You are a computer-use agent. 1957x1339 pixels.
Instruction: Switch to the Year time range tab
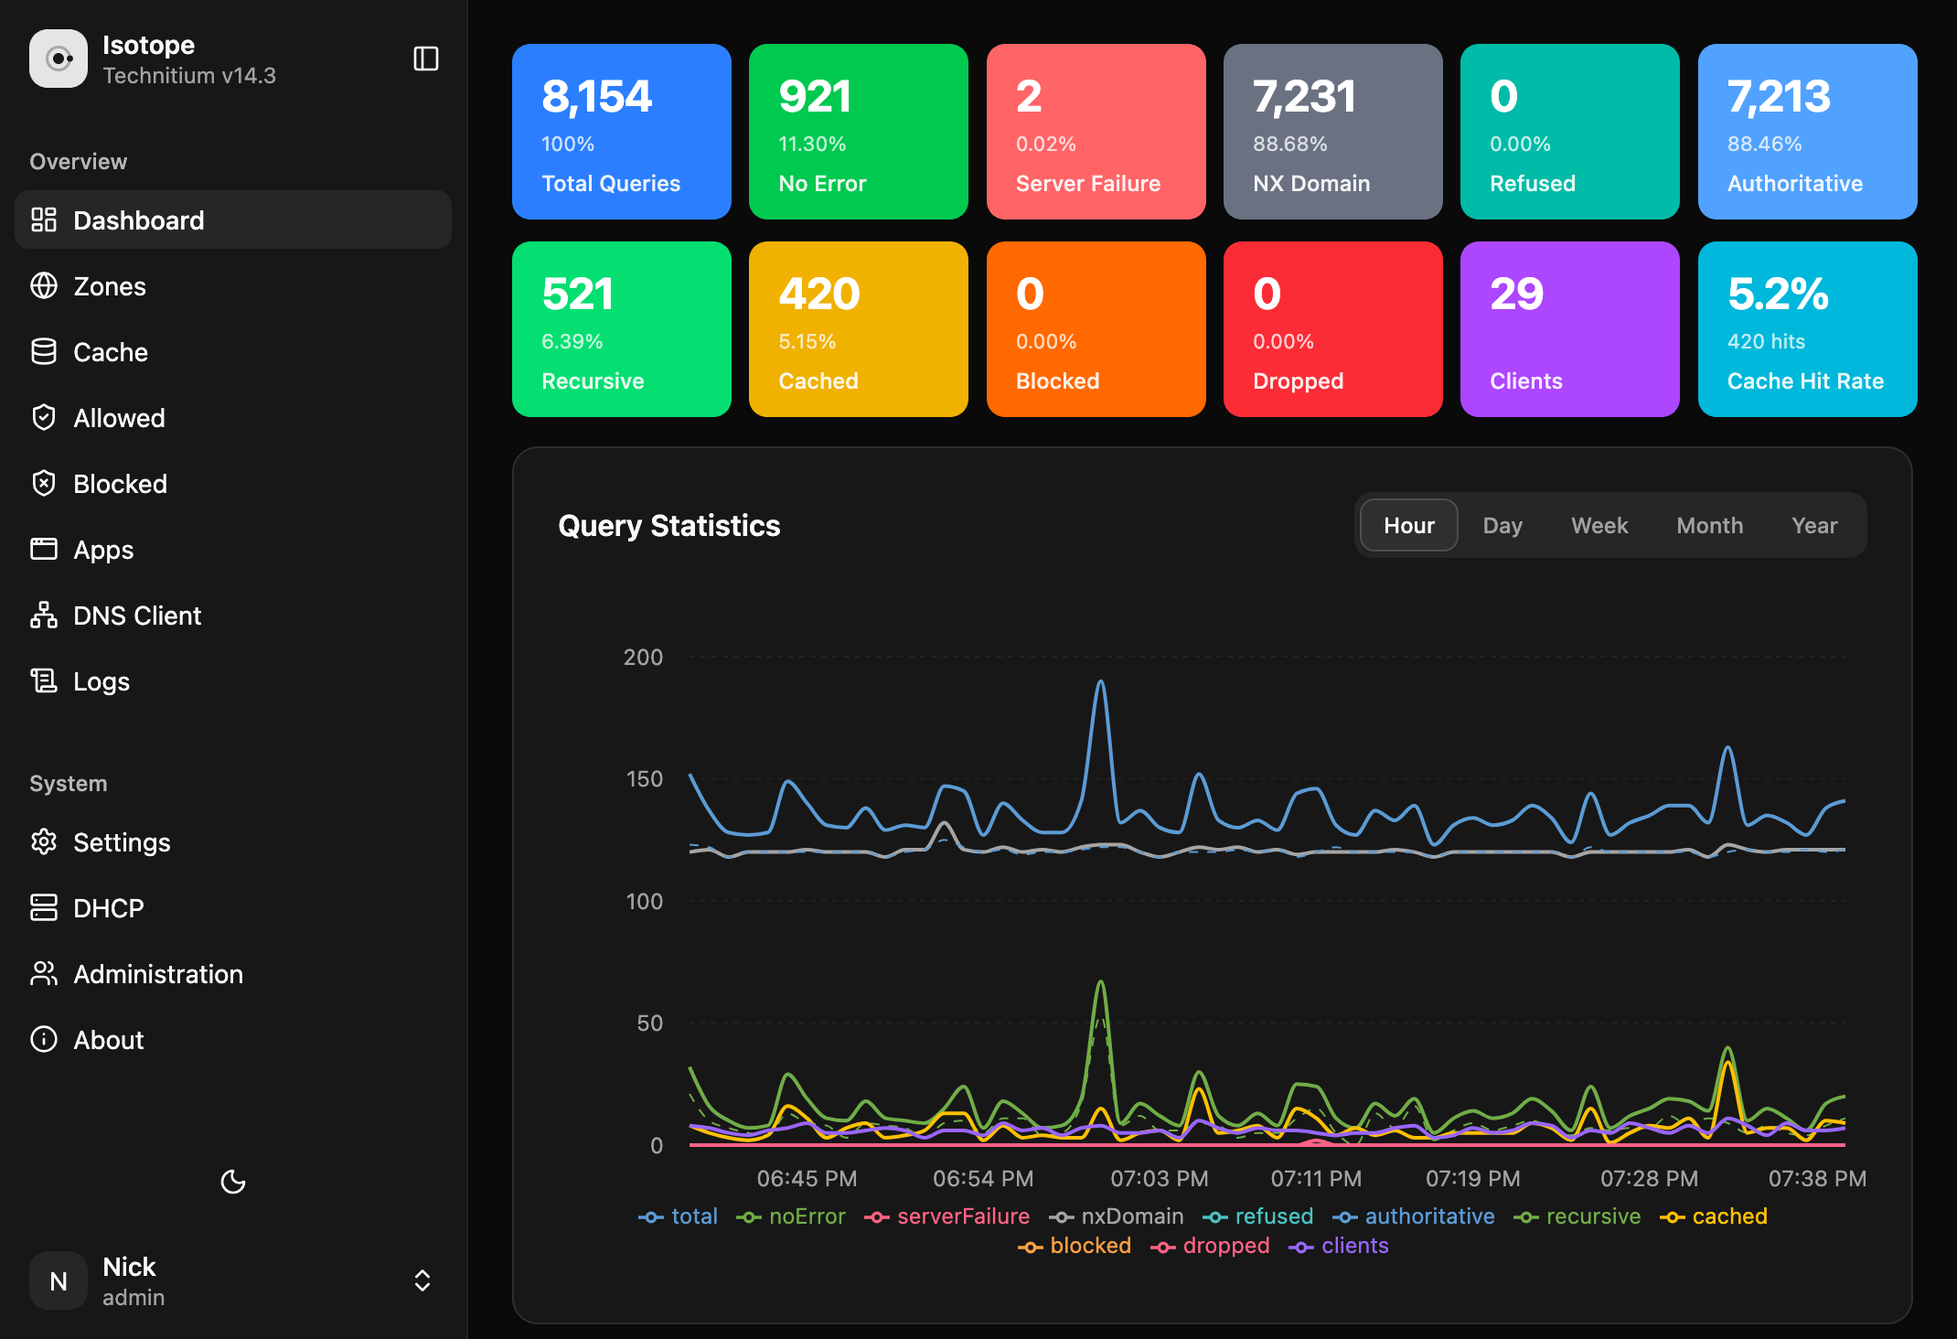tap(1814, 525)
